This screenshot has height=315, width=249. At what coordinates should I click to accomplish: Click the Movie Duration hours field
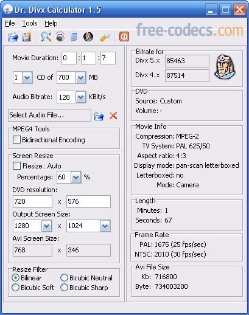point(69,58)
